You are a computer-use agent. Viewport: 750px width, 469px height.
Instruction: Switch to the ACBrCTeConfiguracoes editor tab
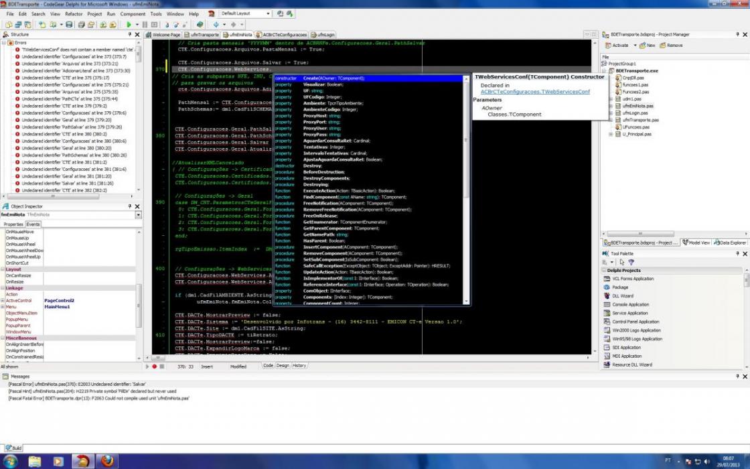click(x=281, y=34)
